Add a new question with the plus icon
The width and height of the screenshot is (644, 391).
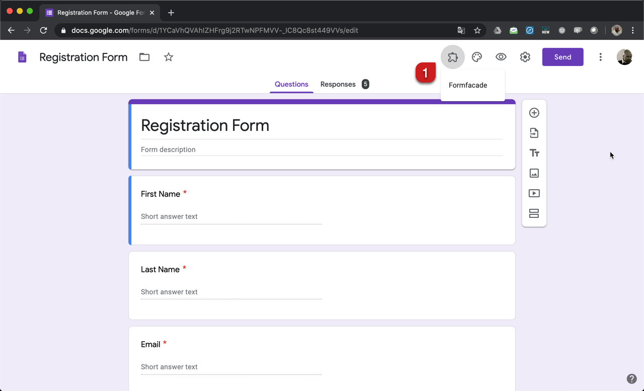534,113
